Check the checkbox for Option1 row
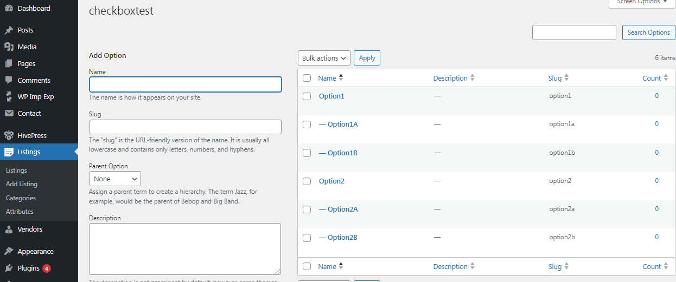The width and height of the screenshot is (676, 282). point(307,96)
